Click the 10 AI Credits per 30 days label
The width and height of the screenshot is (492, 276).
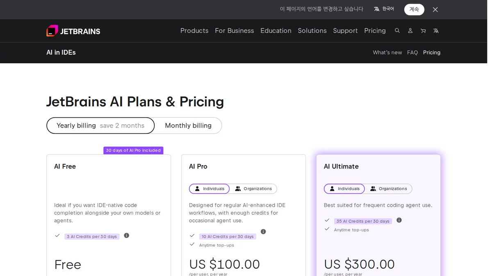(228, 236)
